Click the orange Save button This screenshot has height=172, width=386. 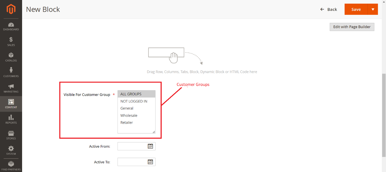pyautogui.click(x=356, y=9)
